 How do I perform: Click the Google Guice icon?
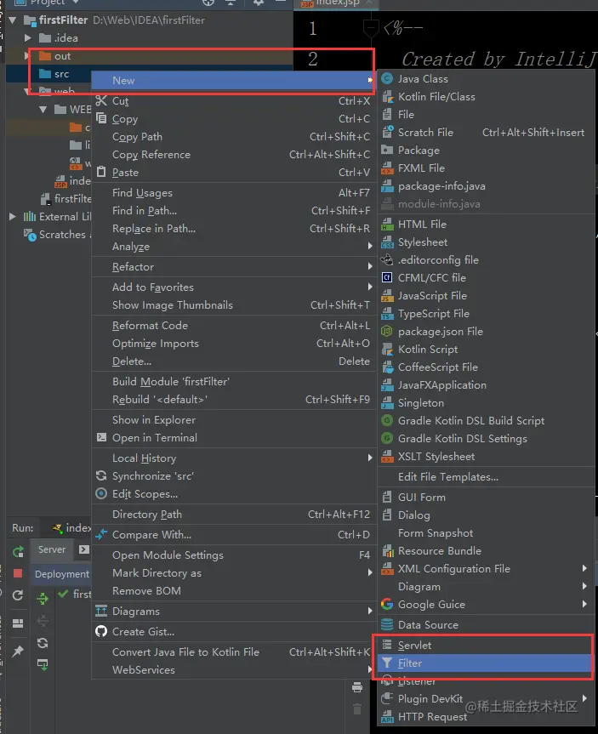[387, 605]
